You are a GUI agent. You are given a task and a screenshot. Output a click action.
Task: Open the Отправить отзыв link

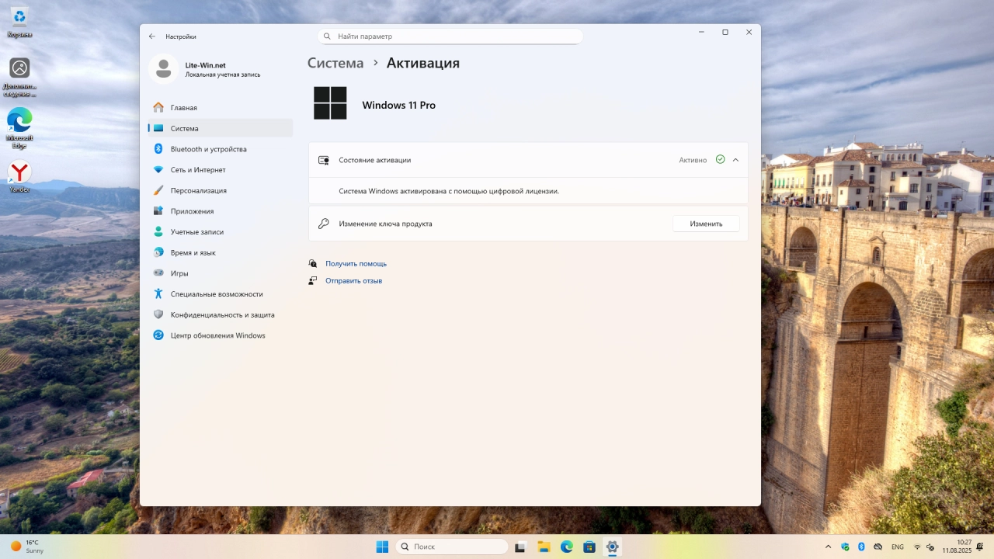pyautogui.click(x=353, y=281)
